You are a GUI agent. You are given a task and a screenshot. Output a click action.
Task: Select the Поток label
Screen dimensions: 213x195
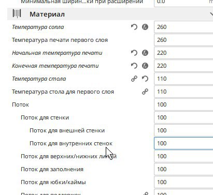pos(20,104)
